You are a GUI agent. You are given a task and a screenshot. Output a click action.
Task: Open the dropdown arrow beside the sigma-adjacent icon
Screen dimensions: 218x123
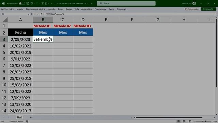tap(48, 3)
